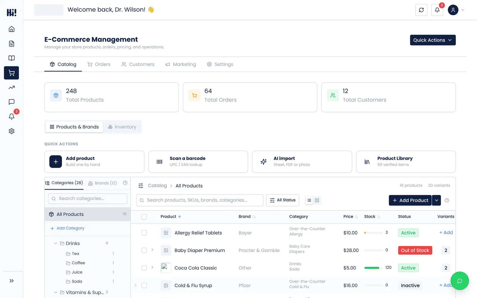Switch to the Orders tab
477x298 pixels.
coord(99,64)
